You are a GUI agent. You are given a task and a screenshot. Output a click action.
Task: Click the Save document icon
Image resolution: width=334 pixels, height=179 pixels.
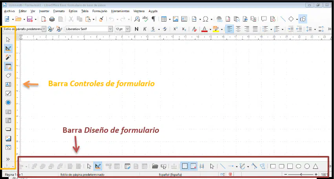point(30,19)
